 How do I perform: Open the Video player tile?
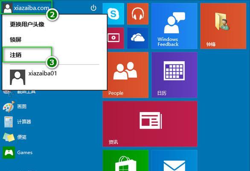116,38
